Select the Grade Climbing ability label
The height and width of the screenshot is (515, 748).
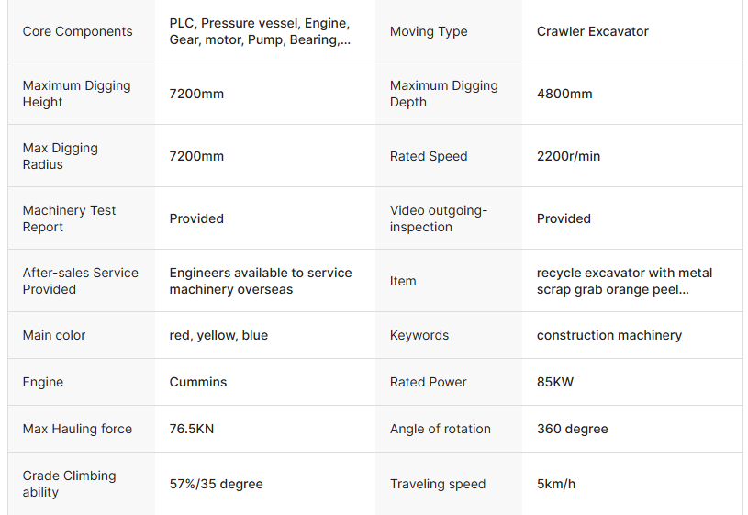pos(69,484)
